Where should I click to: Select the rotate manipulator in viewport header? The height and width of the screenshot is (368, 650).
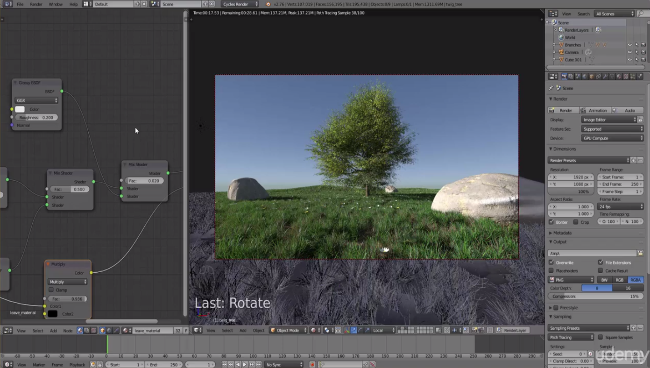pos(360,330)
